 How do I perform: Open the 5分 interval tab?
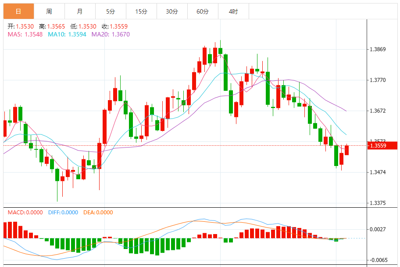[x=111, y=11]
